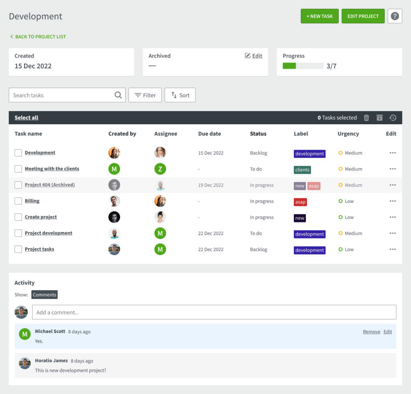Click the restore history icon
411x394 pixels.
(x=393, y=117)
